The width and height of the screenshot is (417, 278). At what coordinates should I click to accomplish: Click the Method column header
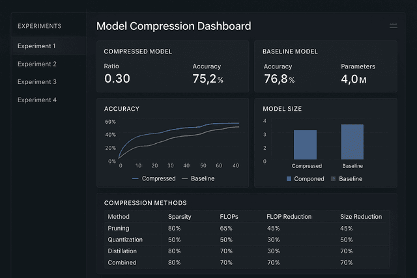coord(119,217)
